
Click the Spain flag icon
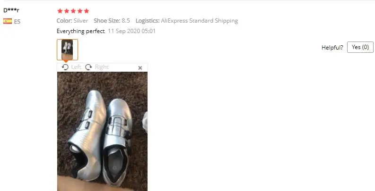coord(8,21)
